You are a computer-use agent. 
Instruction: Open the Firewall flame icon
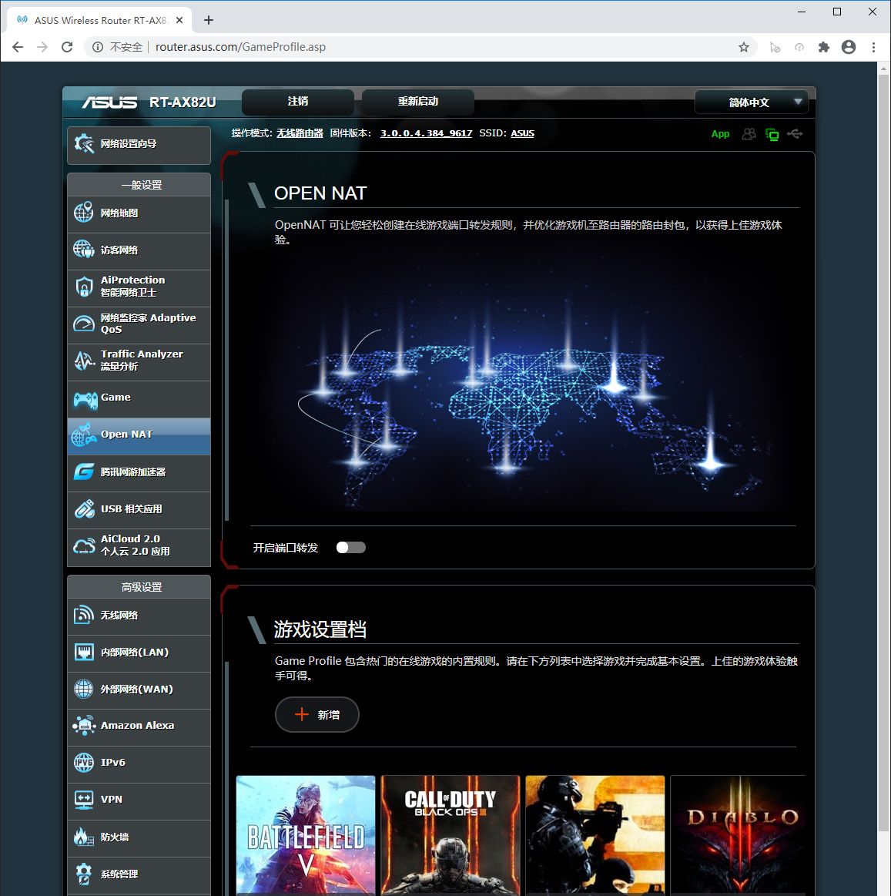coord(83,837)
